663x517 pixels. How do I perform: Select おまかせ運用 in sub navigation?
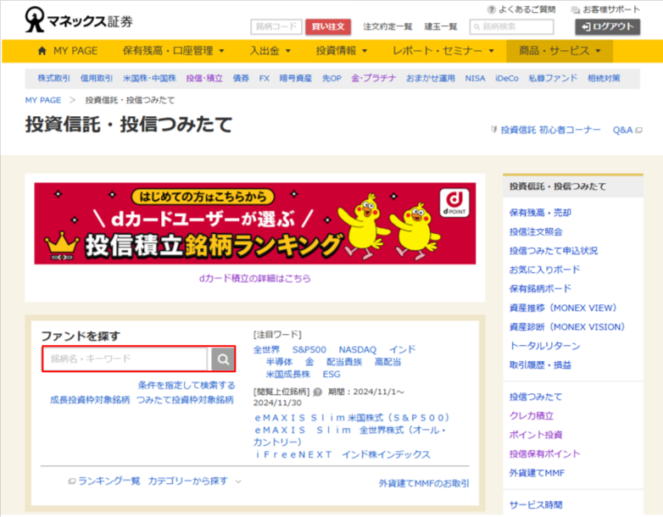click(x=431, y=78)
